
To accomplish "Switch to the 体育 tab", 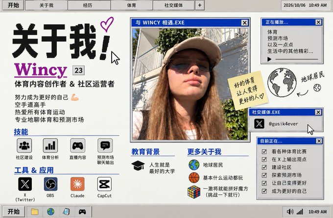I will [x=131, y=5].
